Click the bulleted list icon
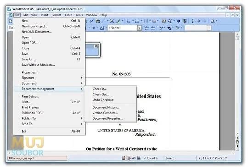Image resolution: width=248 pixels, height=167 pixels. pos(137,21)
